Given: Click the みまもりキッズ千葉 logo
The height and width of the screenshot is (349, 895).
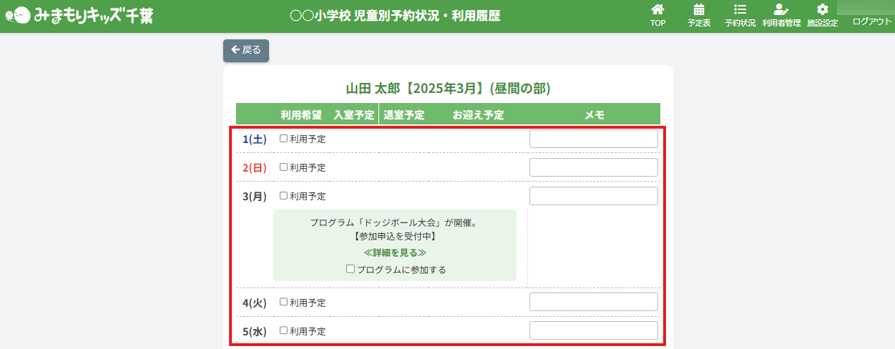Looking at the screenshot, I should click(x=79, y=15).
